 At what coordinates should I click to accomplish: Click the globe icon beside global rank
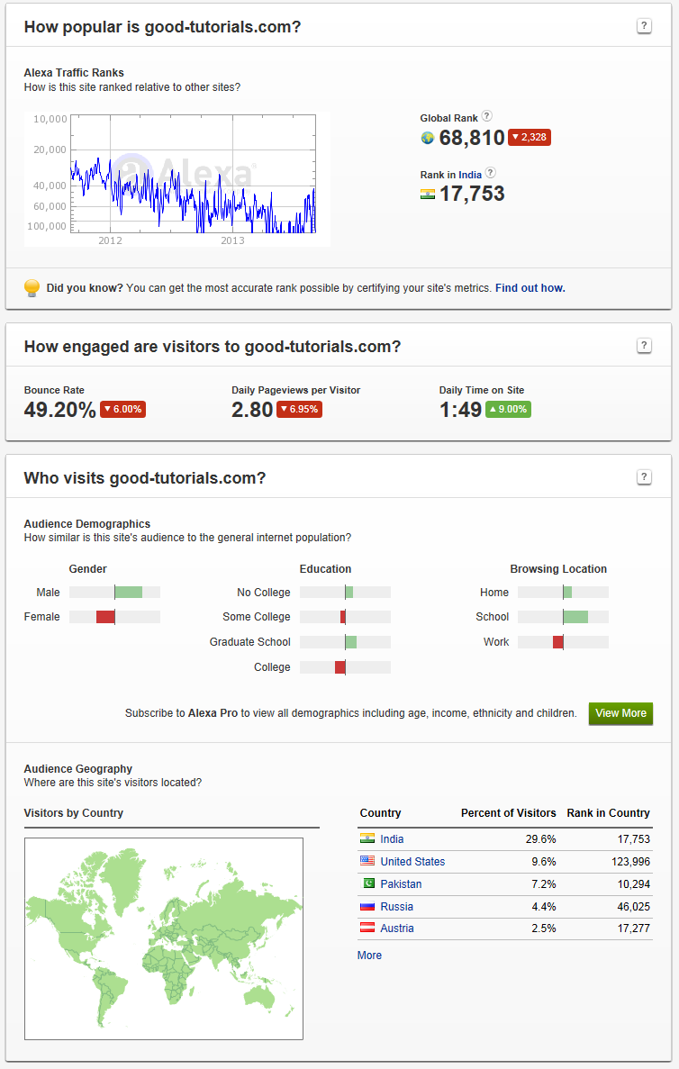(x=428, y=139)
